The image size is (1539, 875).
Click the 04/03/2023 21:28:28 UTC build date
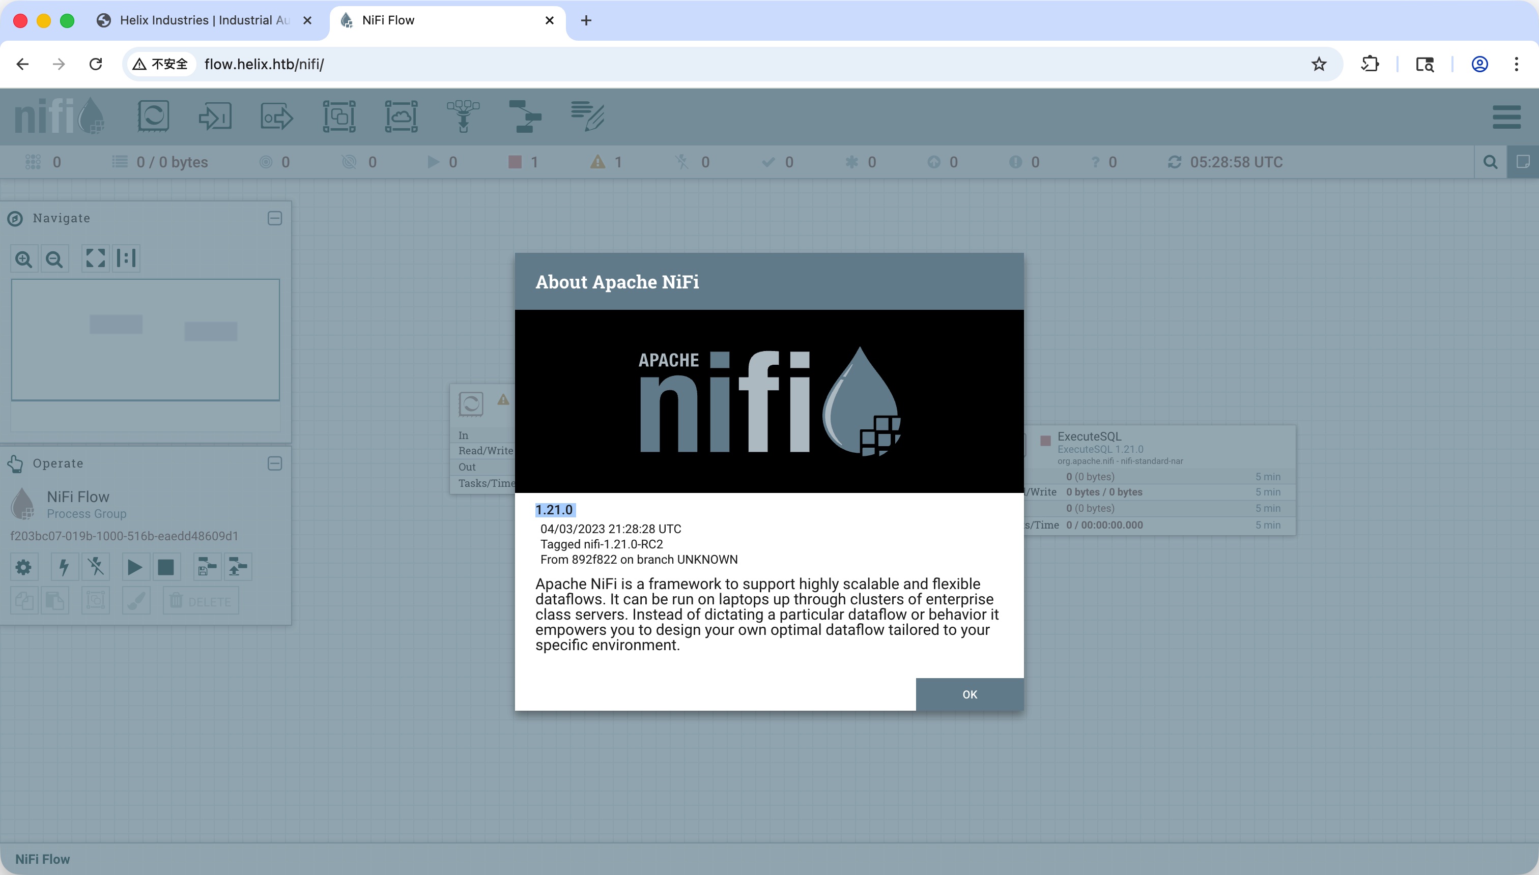click(610, 529)
